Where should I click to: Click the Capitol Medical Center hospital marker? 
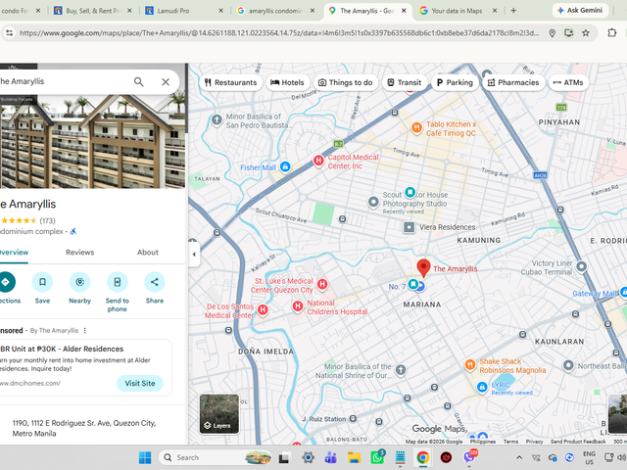[318, 161]
